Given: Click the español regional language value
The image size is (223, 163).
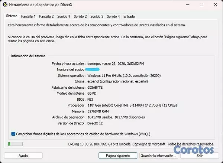Looking at the screenshot, I should pyautogui.click(x=117, y=81).
